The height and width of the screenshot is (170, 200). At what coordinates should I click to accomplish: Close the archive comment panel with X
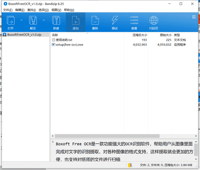click(x=53, y=142)
